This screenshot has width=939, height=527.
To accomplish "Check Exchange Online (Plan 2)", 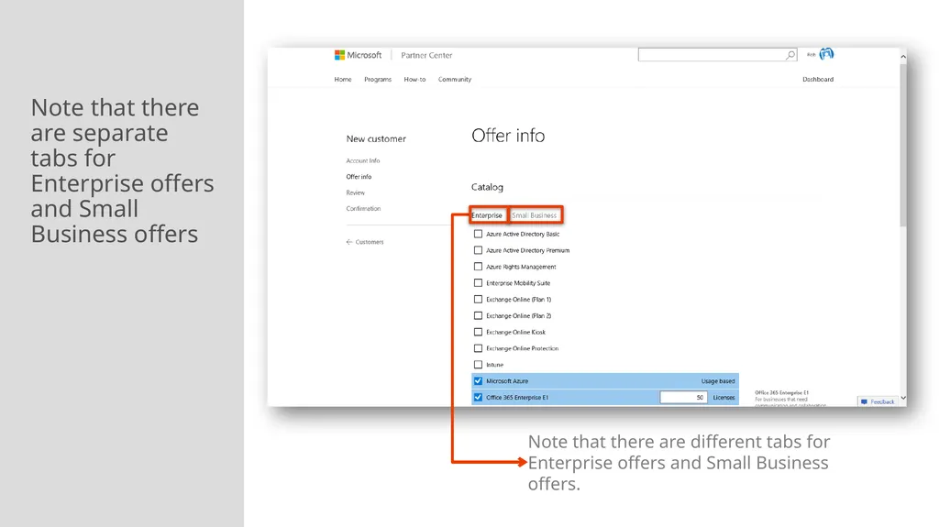I will 478,315.
